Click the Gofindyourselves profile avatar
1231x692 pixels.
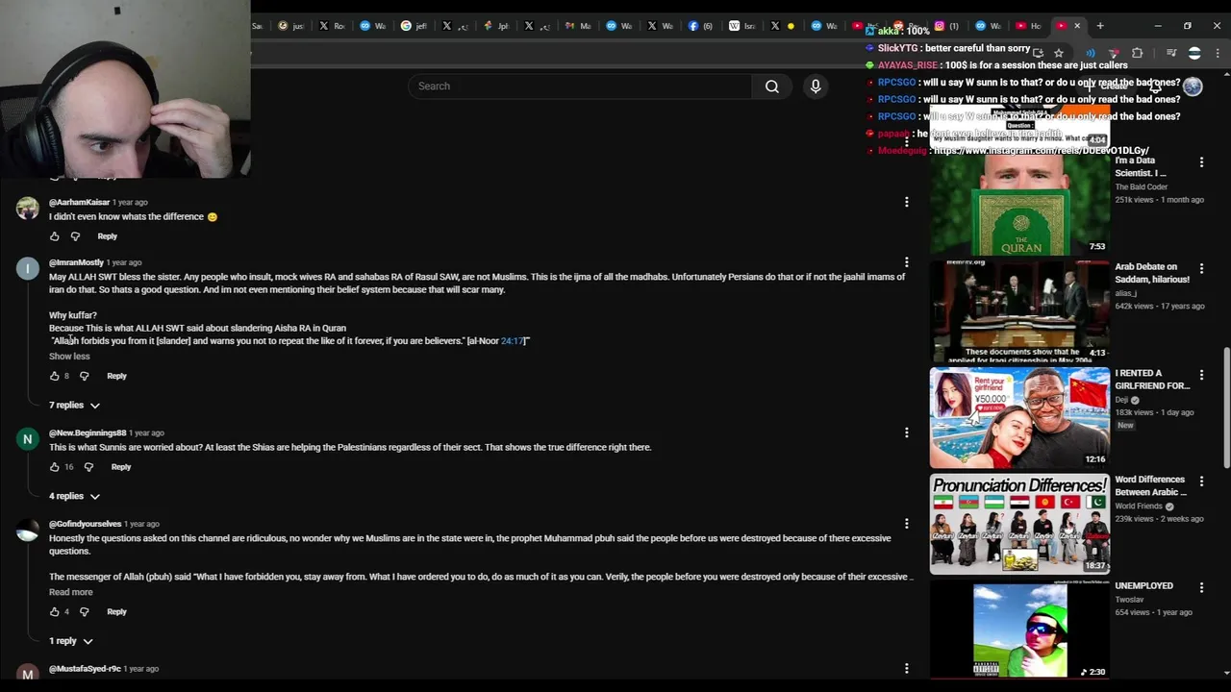pyautogui.click(x=27, y=531)
